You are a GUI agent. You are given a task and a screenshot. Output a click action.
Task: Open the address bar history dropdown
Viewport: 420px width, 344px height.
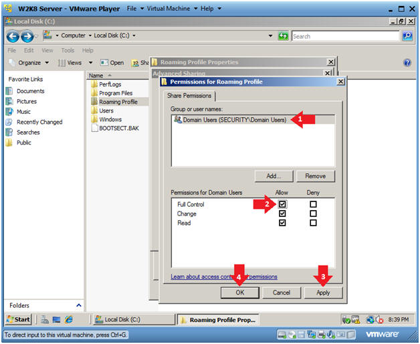click(x=271, y=35)
